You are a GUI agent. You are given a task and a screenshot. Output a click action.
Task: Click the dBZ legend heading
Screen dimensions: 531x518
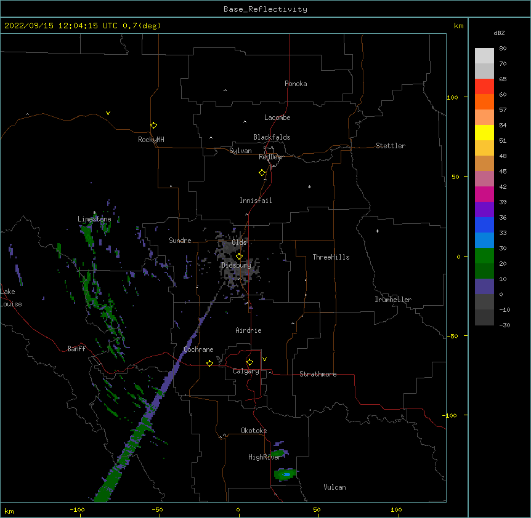pos(499,33)
